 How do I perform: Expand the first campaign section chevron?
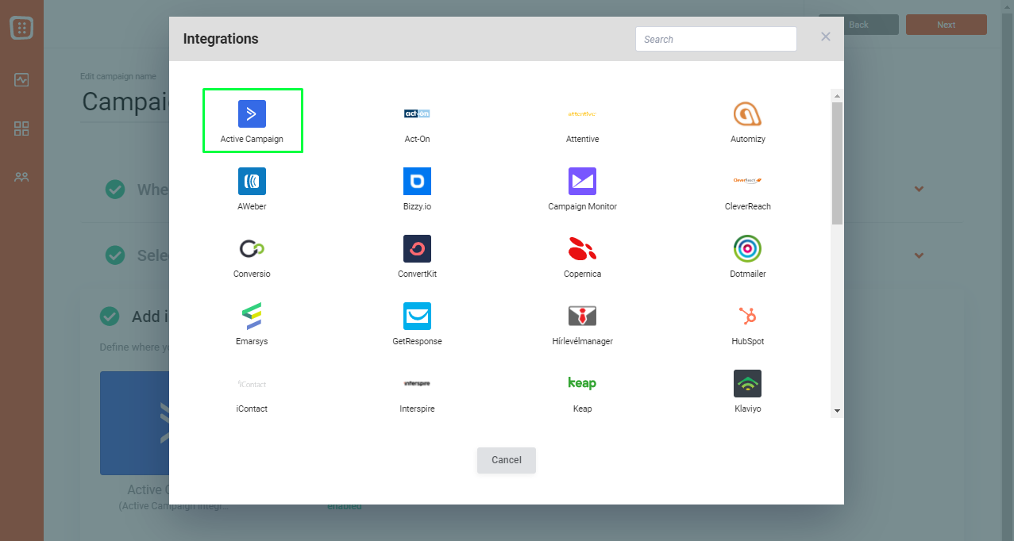click(919, 189)
